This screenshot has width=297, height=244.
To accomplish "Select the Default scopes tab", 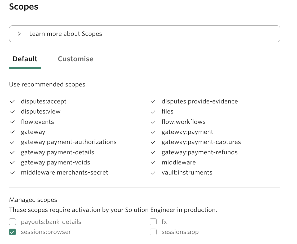I will 25,59.
